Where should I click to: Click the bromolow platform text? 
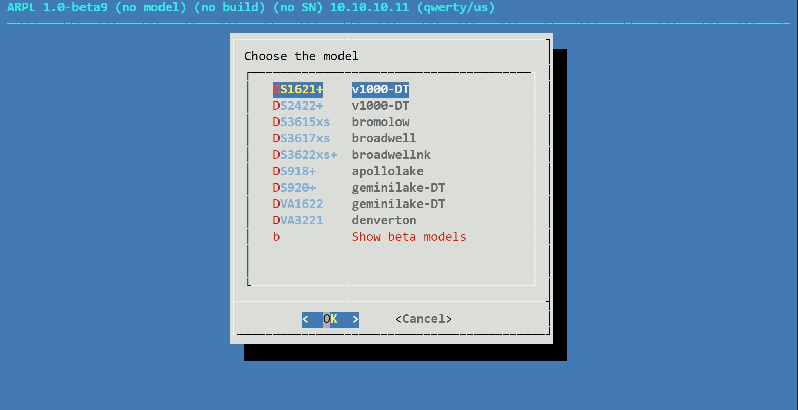pos(381,122)
